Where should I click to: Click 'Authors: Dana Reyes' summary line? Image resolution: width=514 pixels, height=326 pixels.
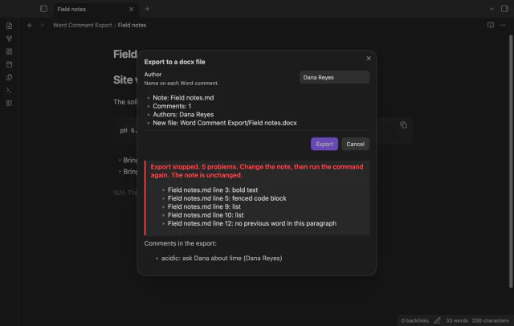(183, 115)
